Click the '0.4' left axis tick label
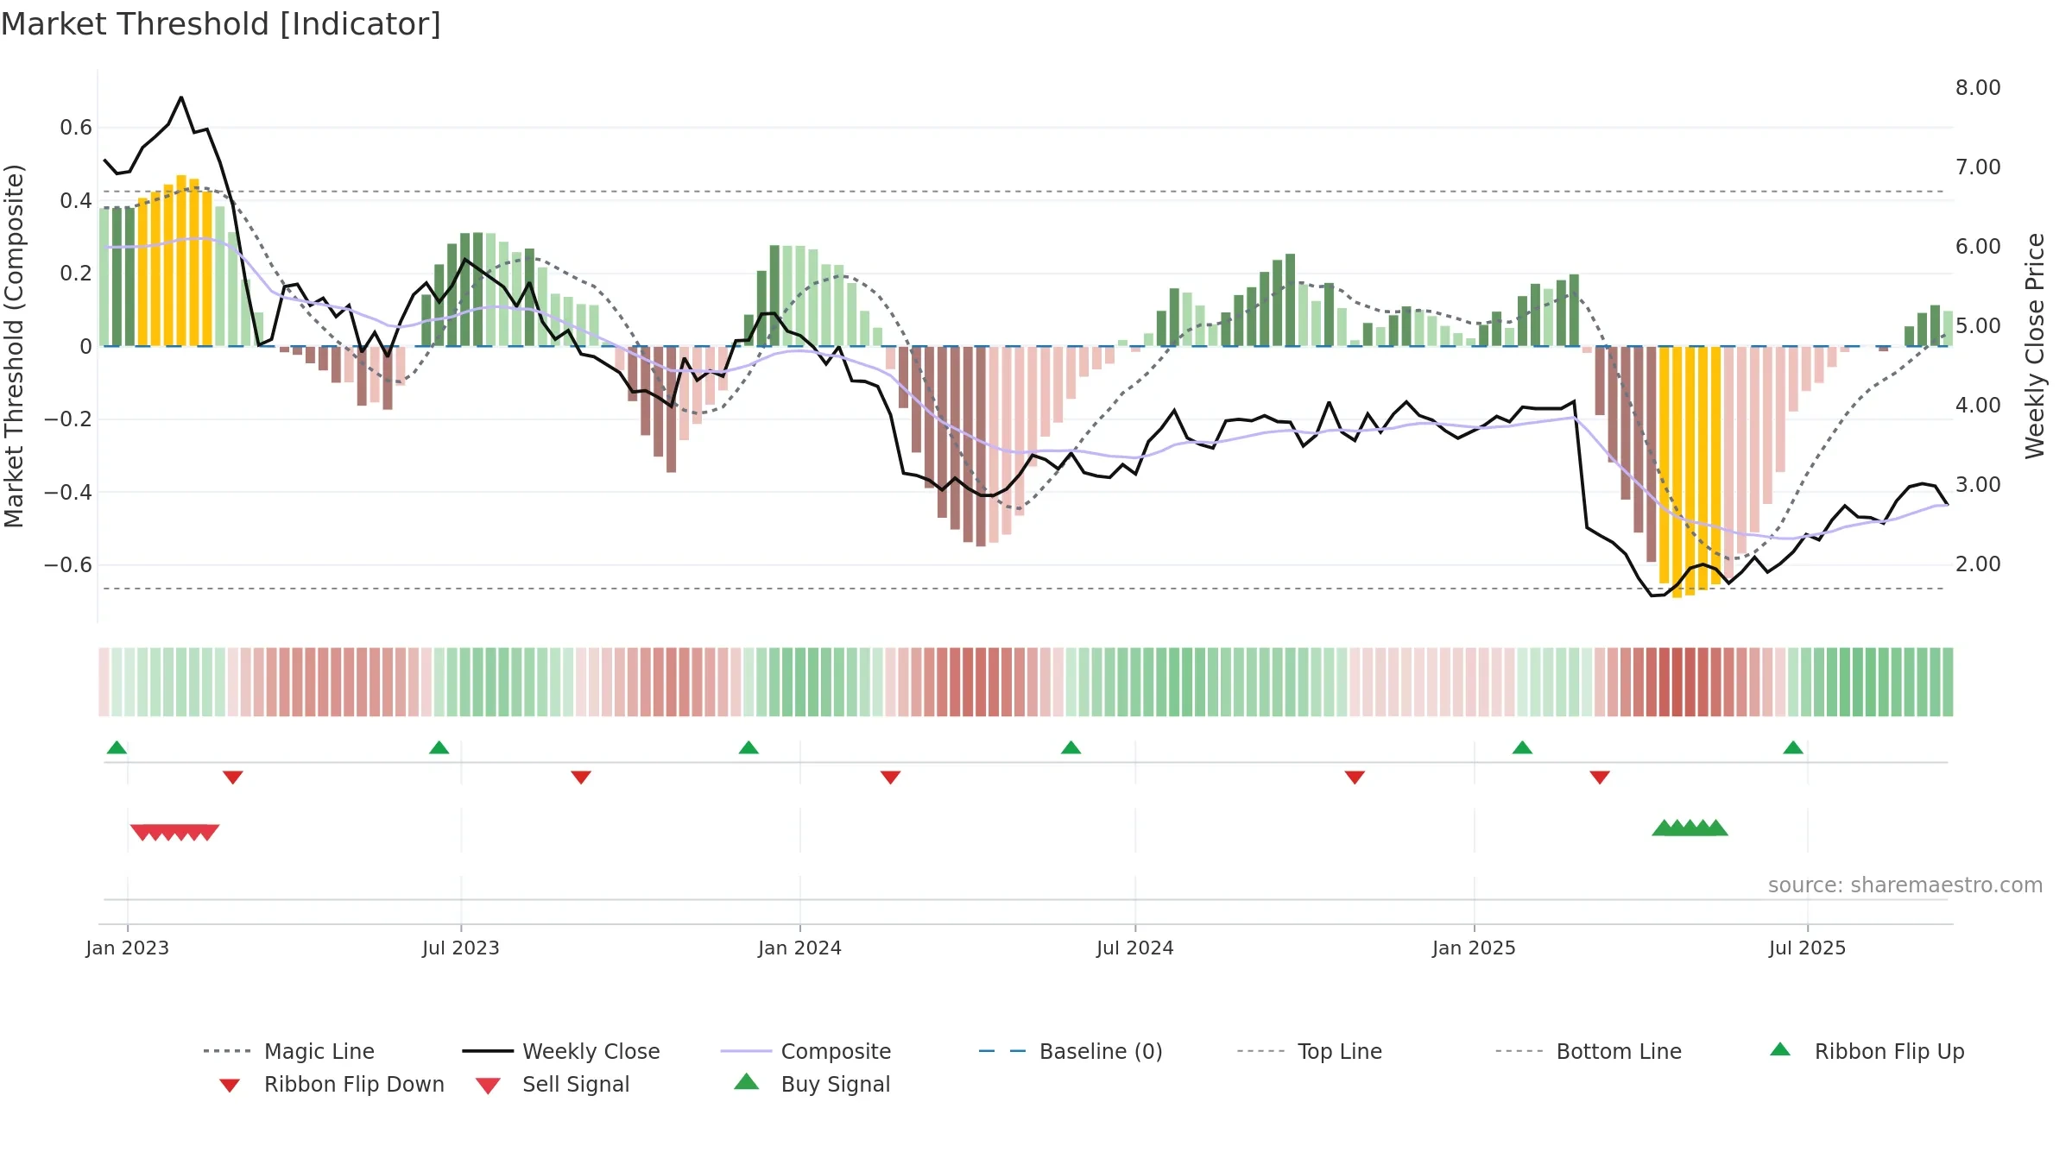The height and width of the screenshot is (1165, 2072). click(76, 201)
